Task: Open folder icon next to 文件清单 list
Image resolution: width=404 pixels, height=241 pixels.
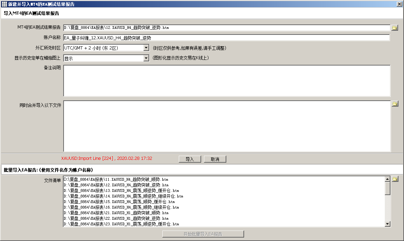Action: 395,179
